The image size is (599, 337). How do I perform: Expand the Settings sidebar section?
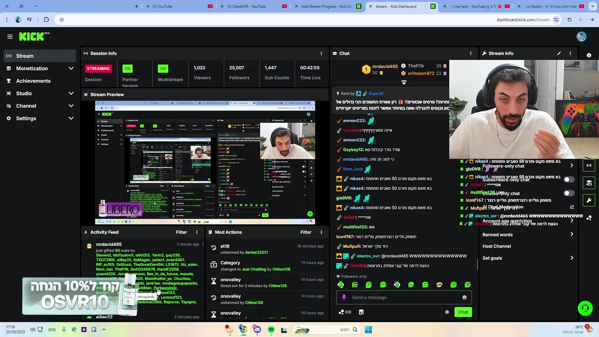[x=71, y=118]
